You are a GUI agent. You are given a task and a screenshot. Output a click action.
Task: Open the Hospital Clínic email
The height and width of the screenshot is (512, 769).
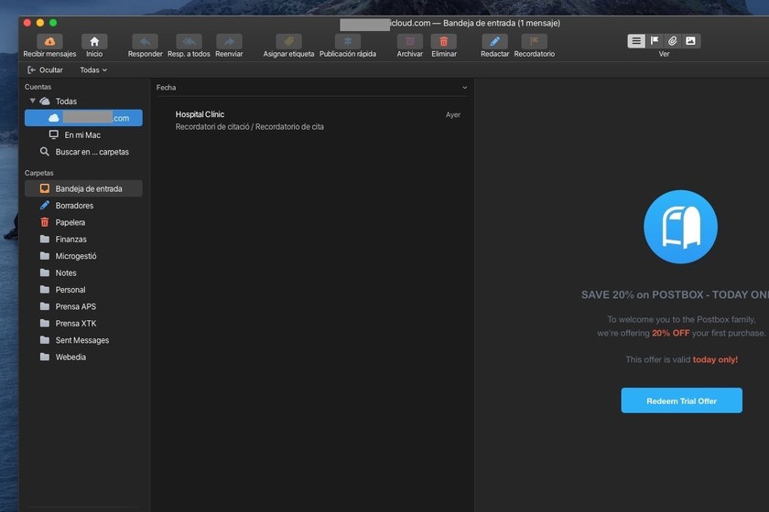click(x=312, y=121)
